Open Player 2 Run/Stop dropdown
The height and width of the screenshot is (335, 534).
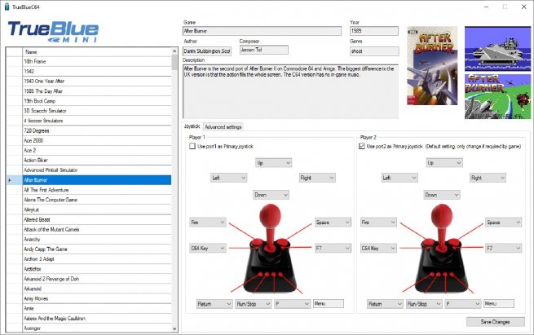424,304
